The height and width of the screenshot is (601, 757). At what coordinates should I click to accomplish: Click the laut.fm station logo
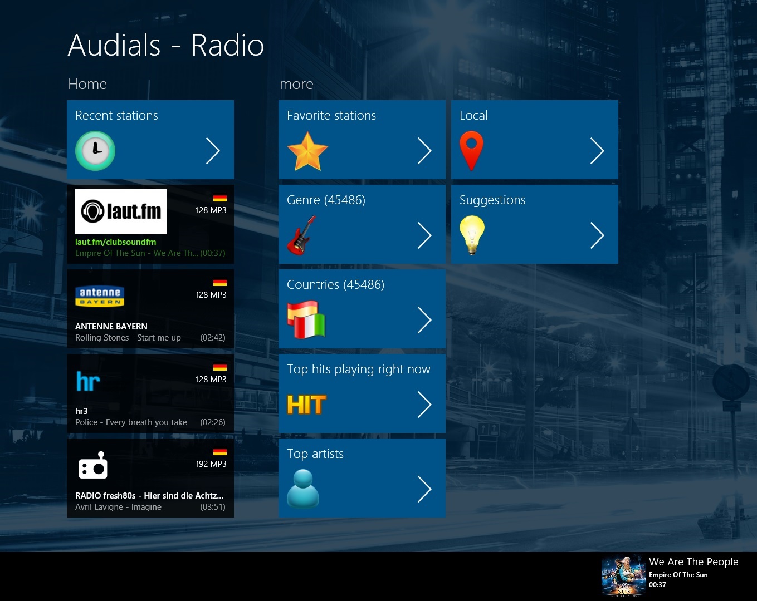coord(120,211)
